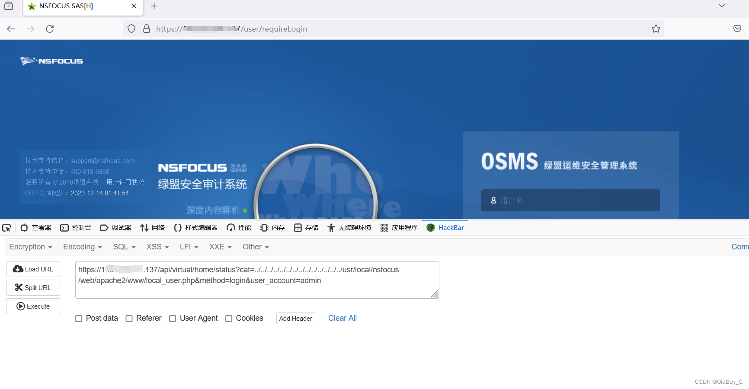Select the HackBar devtools tab
The height and width of the screenshot is (389, 749).
click(x=445, y=228)
